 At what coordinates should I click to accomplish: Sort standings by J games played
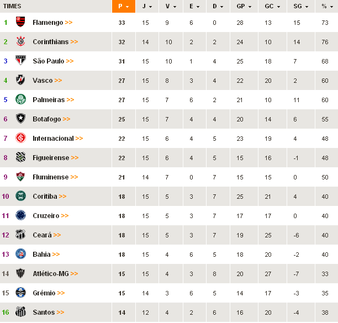tap(146, 6)
